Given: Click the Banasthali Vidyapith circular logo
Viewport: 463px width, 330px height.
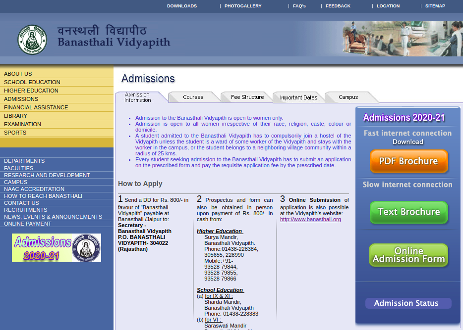Looking at the screenshot, I should coord(32,40).
